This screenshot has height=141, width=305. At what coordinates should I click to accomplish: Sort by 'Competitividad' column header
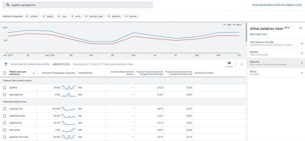point(85,73)
